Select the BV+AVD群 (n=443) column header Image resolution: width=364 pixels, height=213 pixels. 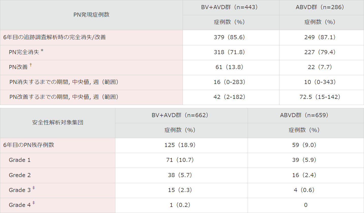pos(231,8)
